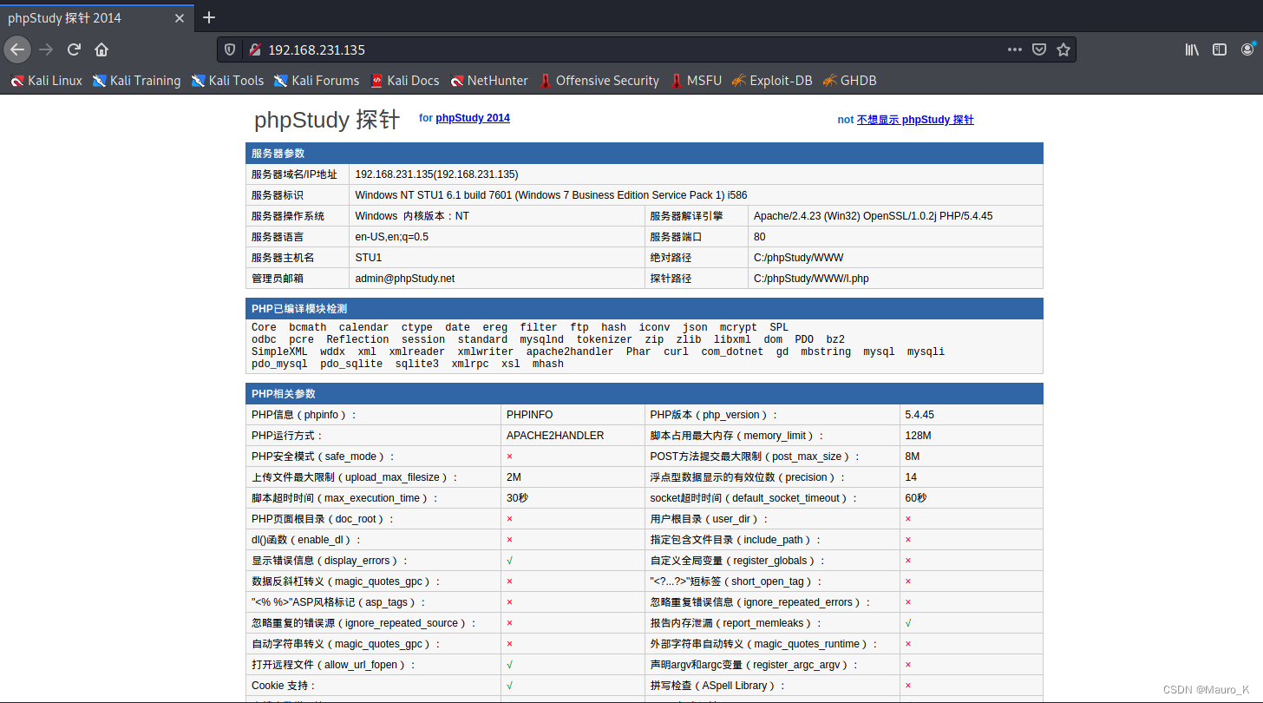Click the forward navigation arrow
1263x703 pixels.
coord(46,49)
